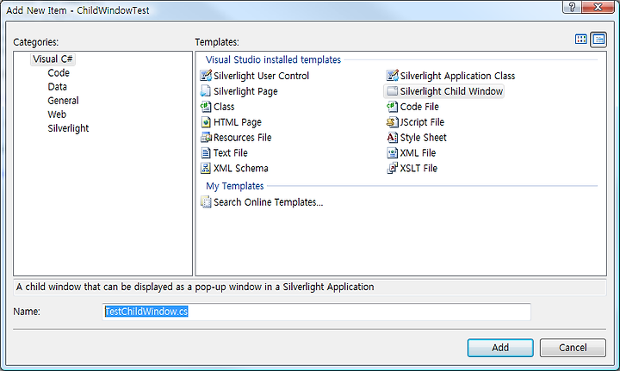The image size is (620, 371).
Task: Select the Silverlight category
Action: [x=68, y=128]
